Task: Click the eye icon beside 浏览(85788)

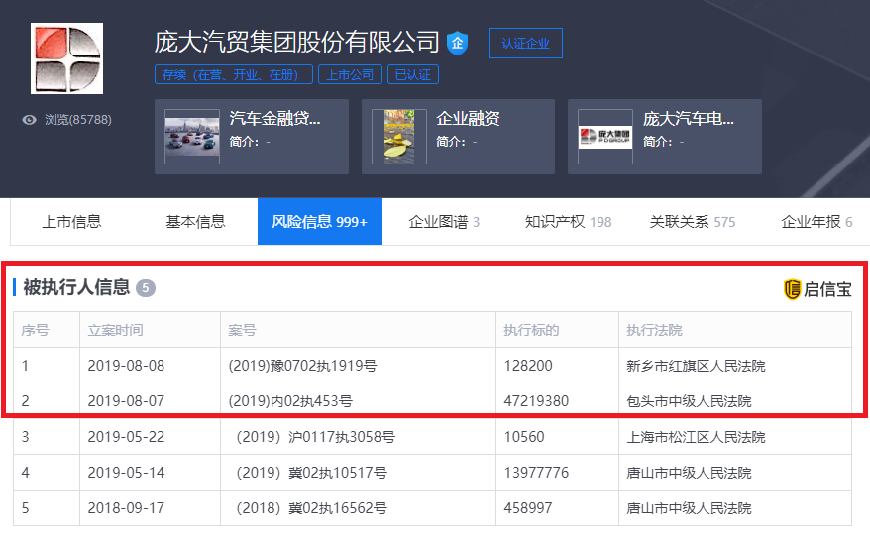Action: pos(30,120)
